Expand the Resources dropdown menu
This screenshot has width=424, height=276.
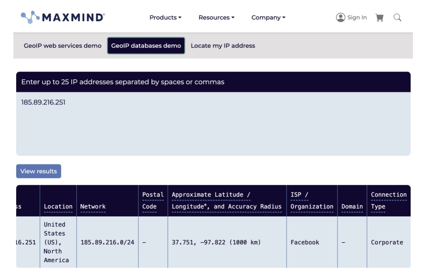[216, 18]
